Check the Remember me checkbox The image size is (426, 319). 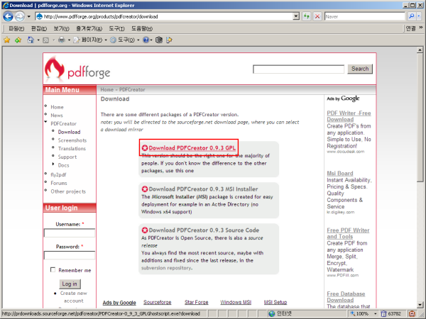point(53,269)
